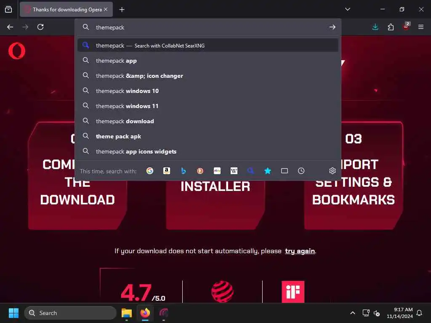
Task: Show hidden system tray icons
Action: tap(353, 313)
